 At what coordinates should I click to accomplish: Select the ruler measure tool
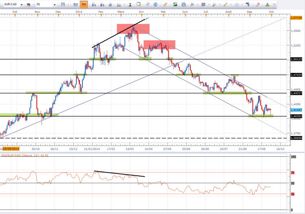(x=165, y=4)
